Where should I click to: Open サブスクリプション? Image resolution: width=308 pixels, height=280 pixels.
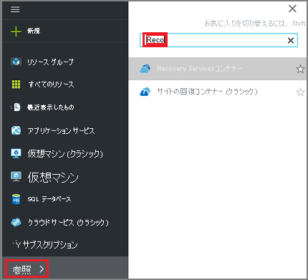point(50,245)
